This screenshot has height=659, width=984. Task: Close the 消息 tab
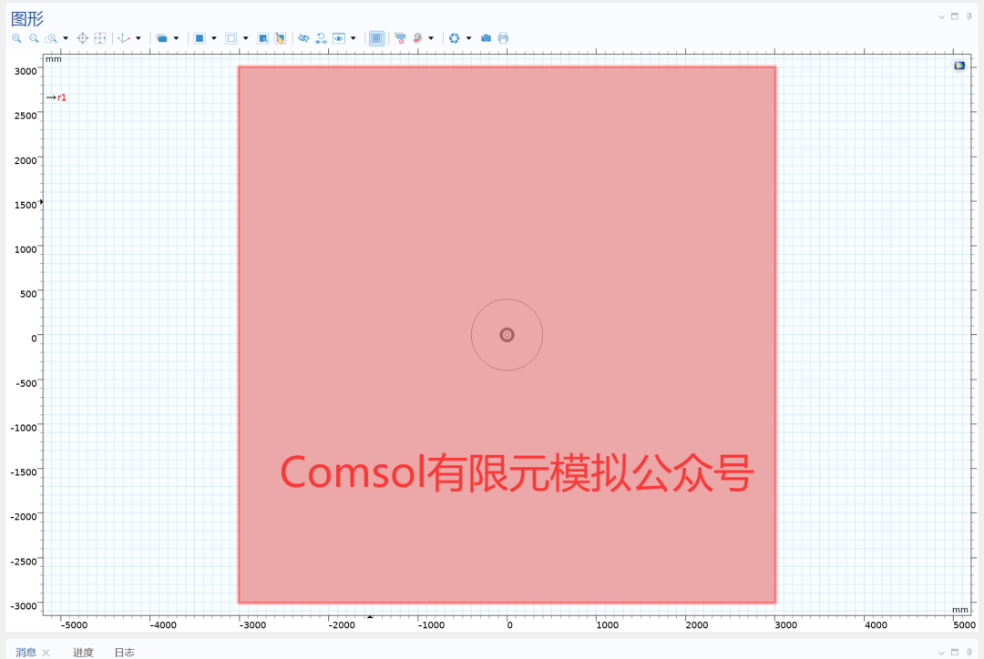click(46, 653)
